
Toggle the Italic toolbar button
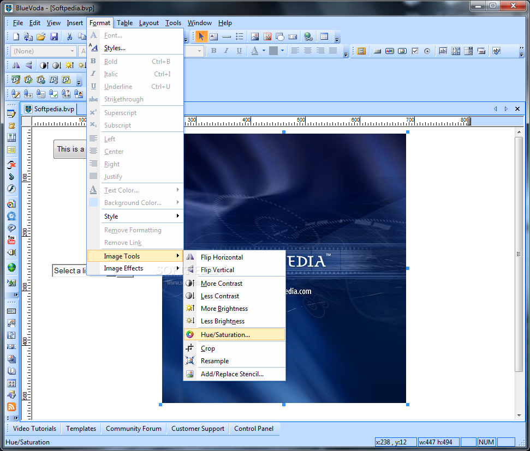(227, 51)
